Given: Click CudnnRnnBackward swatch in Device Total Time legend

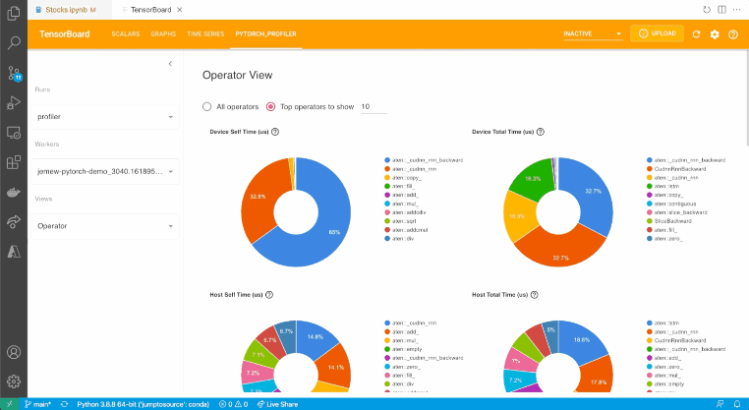Looking at the screenshot, I should click(x=650, y=169).
